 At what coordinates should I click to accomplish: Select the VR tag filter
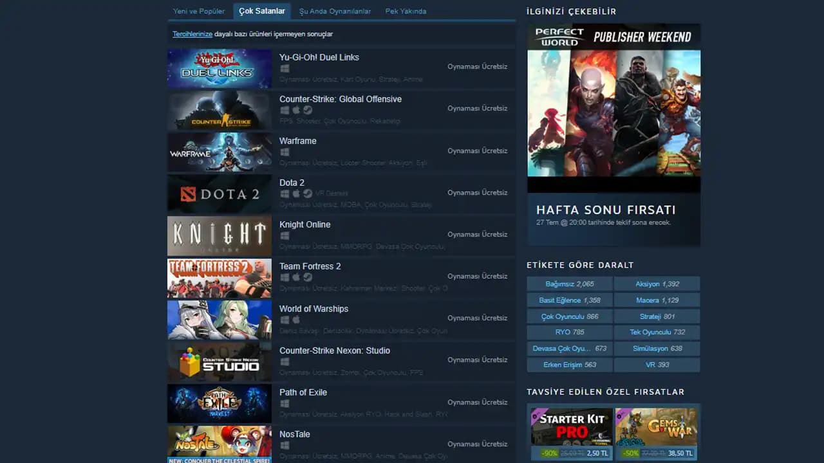point(657,365)
